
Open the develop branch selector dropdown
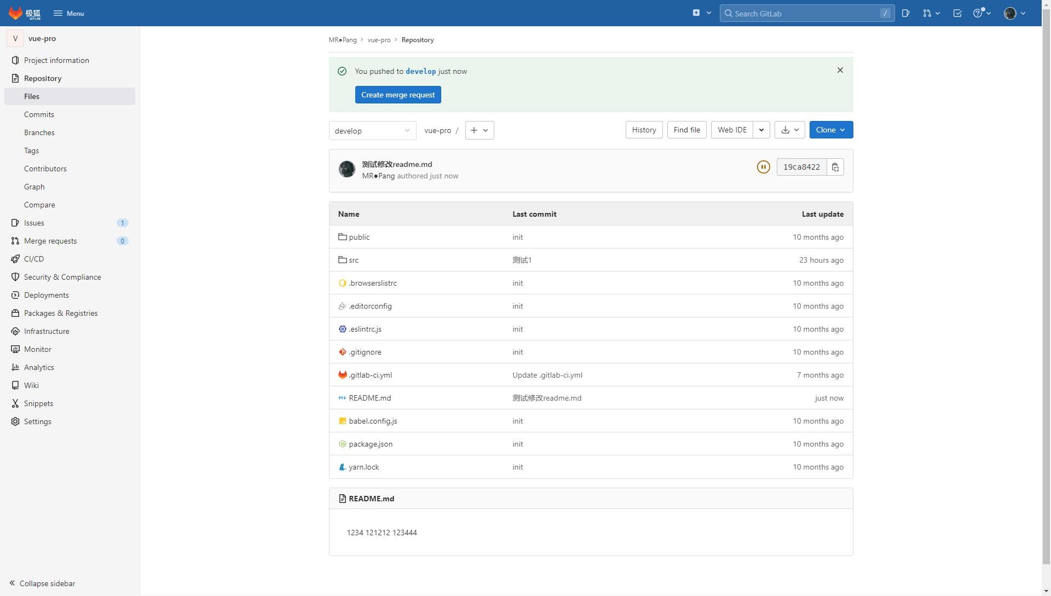(x=372, y=131)
